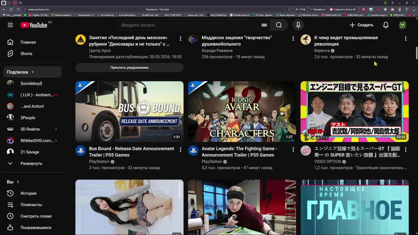Open Понравившиеся in the sidebar
Viewport: 418px width, 235px height.
(33, 227)
